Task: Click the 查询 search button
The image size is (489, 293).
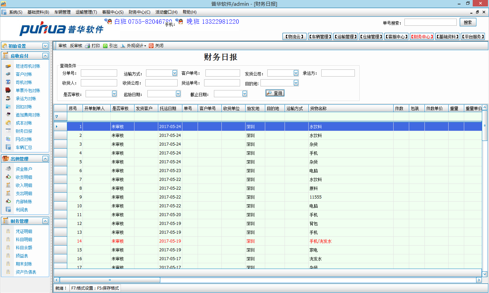Action: pos(275,93)
